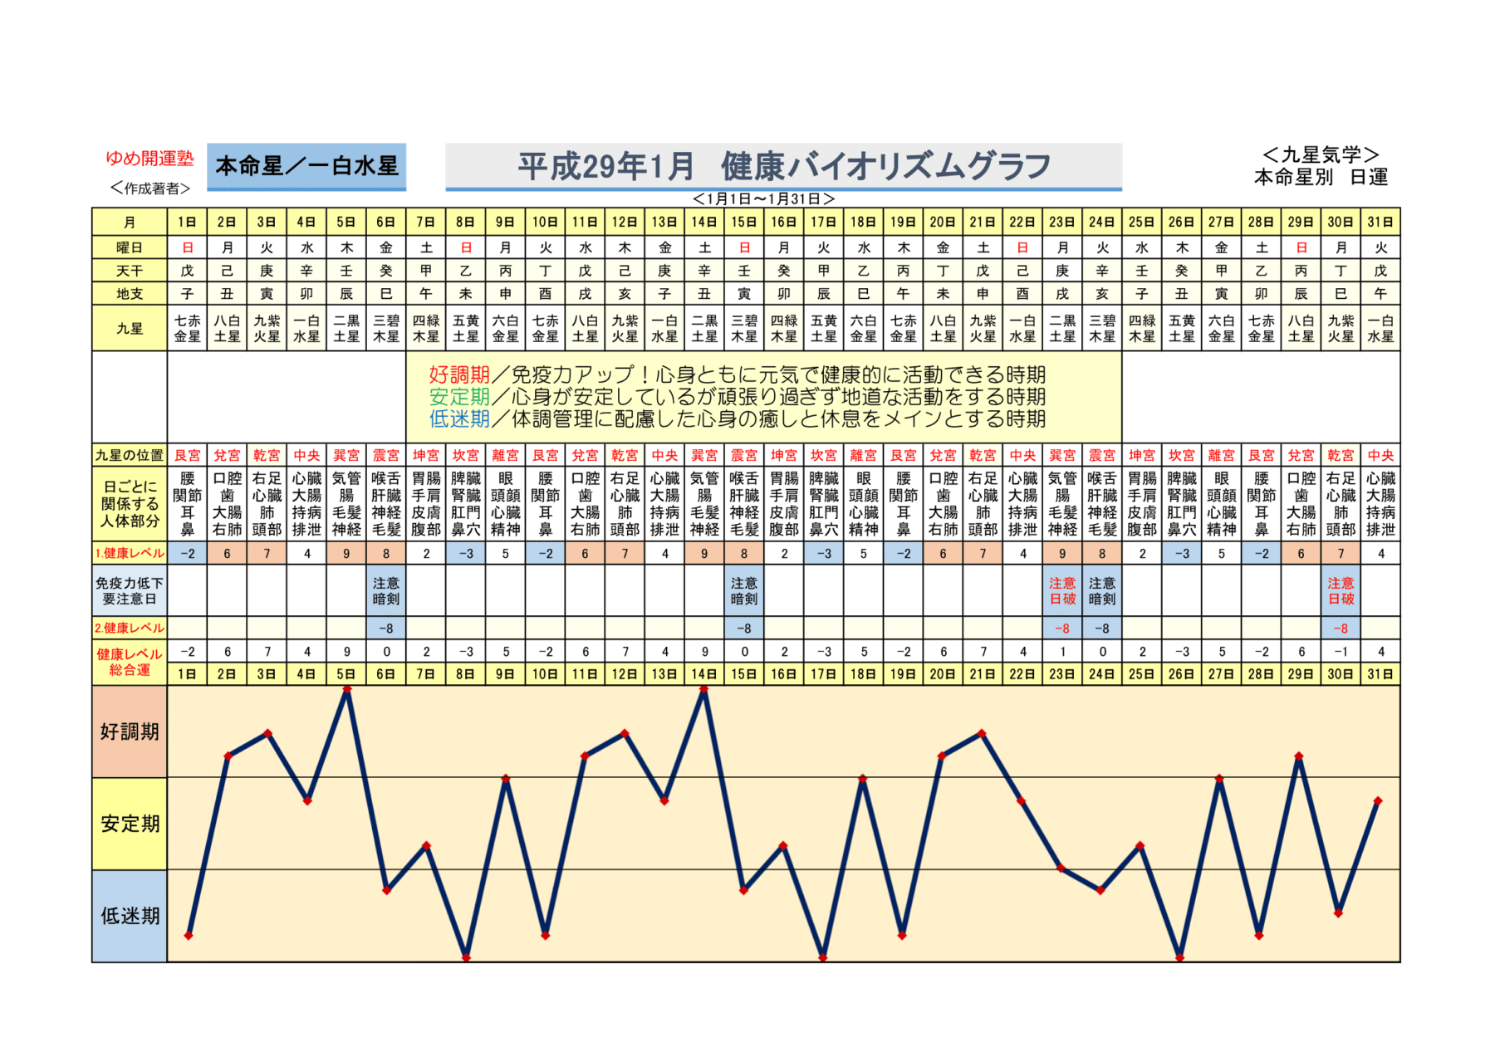Select the 1.健康レベル row label
The height and width of the screenshot is (1057, 1495).
coord(130,553)
